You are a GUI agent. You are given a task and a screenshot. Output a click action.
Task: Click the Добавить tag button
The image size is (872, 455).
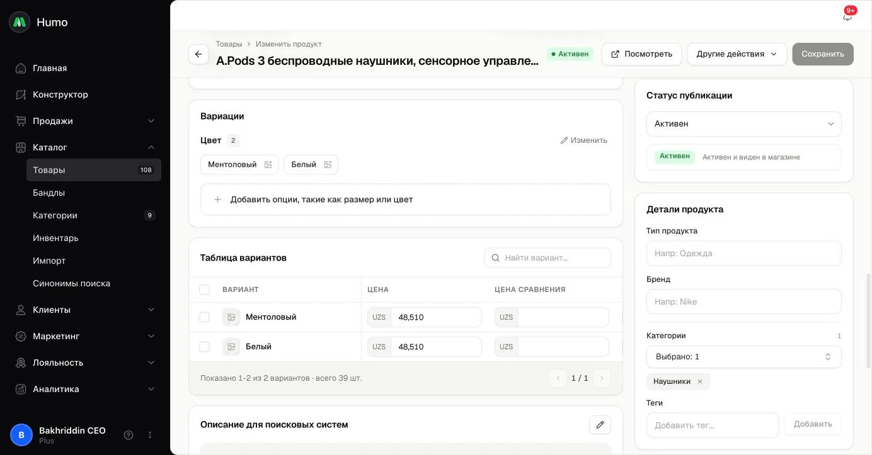[x=813, y=424]
